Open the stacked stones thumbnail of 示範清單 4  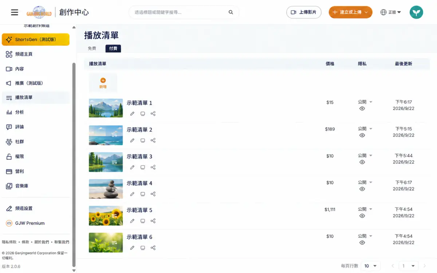(x=106, y=189)
